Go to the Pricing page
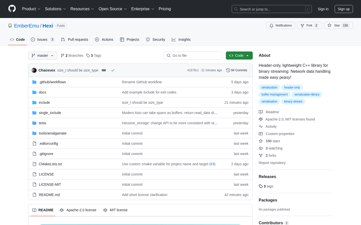The image size is (361, 225). click(165, 9)
